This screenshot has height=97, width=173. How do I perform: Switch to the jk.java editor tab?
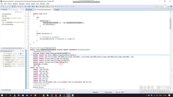tap(56, 10)
